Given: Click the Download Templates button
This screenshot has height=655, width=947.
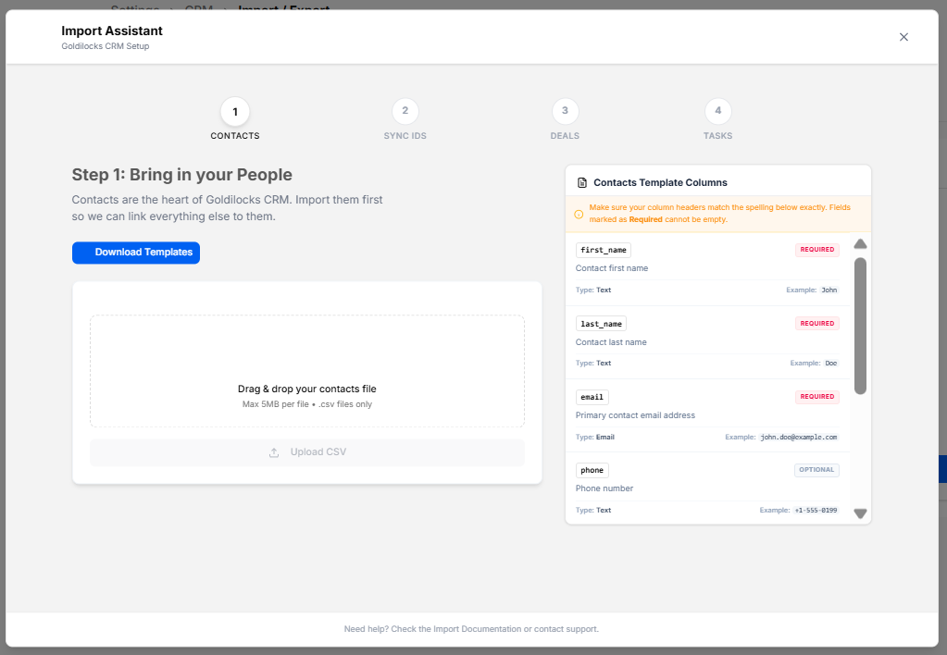Looking at the screenshot, I should [x=136, y=253].
